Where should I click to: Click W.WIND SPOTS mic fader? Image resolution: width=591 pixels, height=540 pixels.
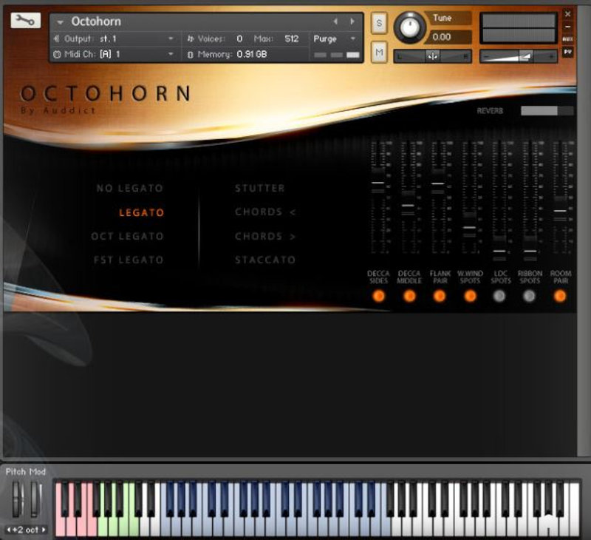pos(470,228)
